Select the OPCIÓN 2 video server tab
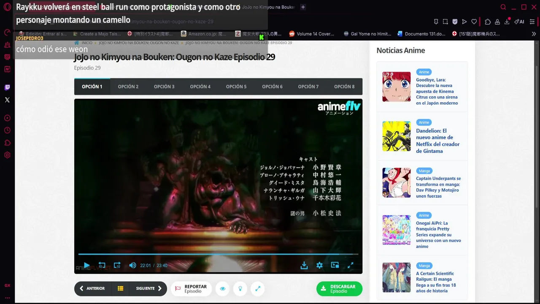540x304 pixels. click(x=128, y=87)
